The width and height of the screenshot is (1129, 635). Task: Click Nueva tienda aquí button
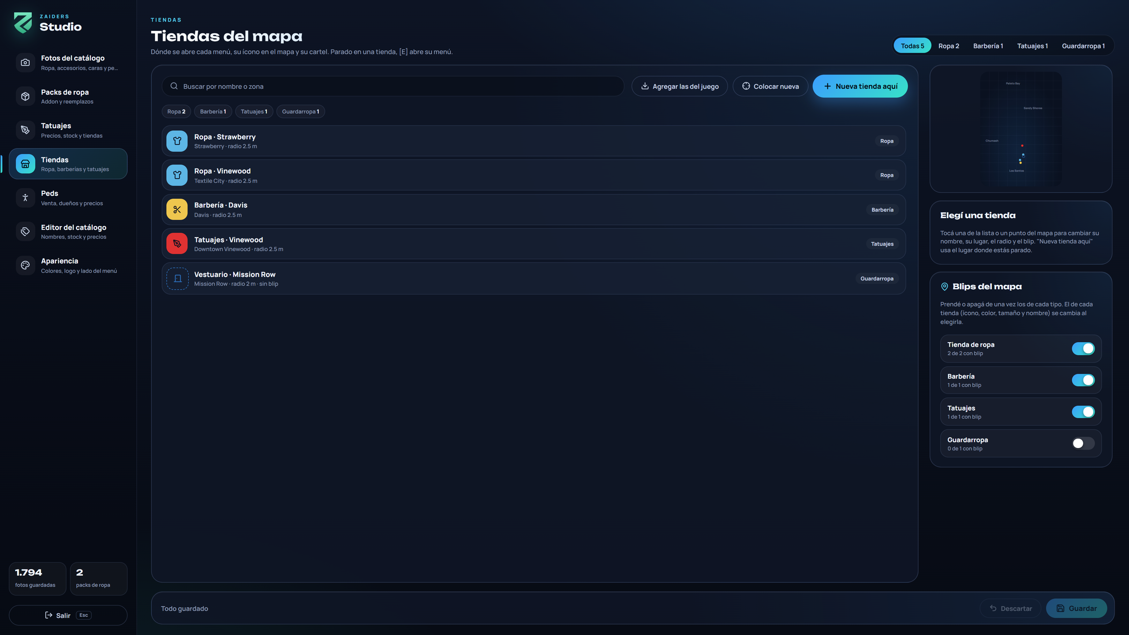(x=860, y=86)
